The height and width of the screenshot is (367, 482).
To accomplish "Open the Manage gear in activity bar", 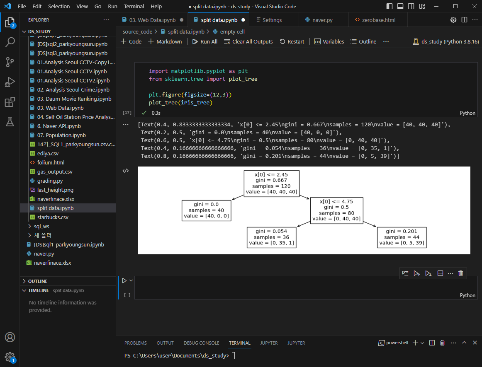I will (10, 357).
